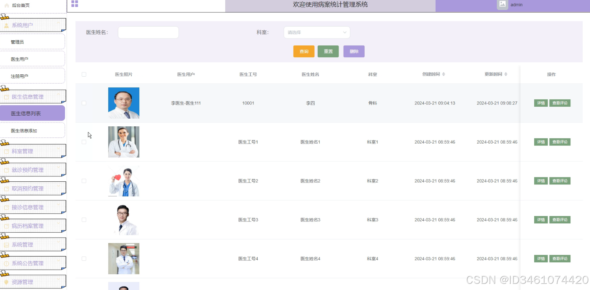Image resolution: width=590 pixels, height=290 pixels.
Task: Click the purple 删除 button
Action: click(x=354, y=52)
